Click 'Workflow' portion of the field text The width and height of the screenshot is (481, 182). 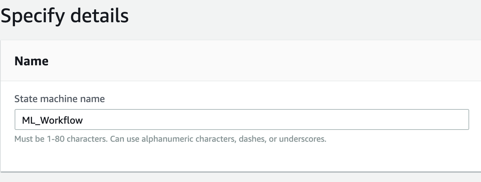pos(62,120)
